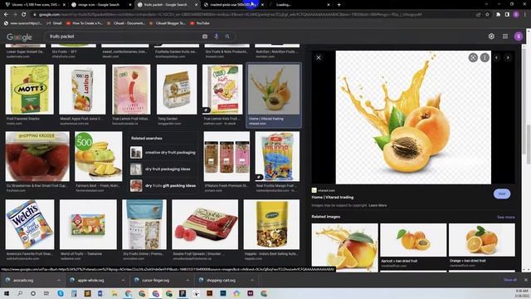Close the downloads bar
The height and width of the screenshot is (299, 531).
[525, 280]
